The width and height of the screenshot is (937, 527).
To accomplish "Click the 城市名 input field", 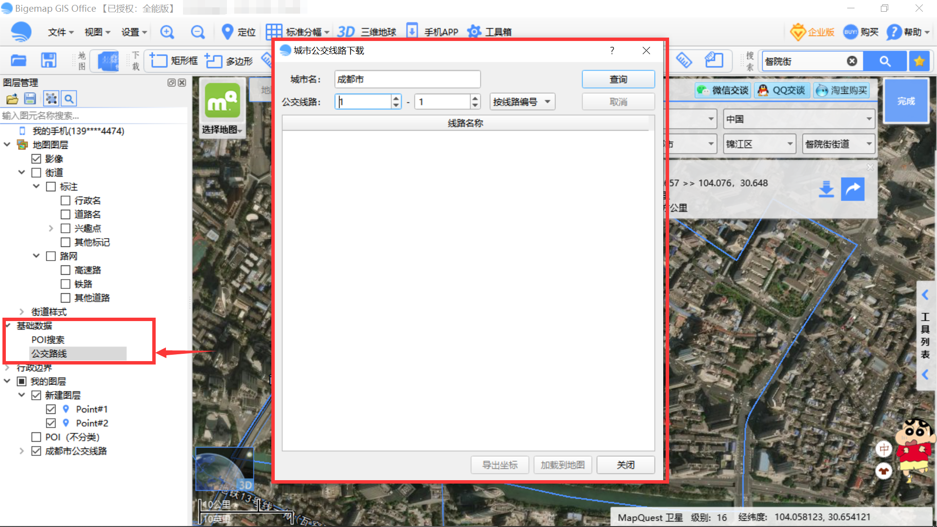I will pos(407,80).
